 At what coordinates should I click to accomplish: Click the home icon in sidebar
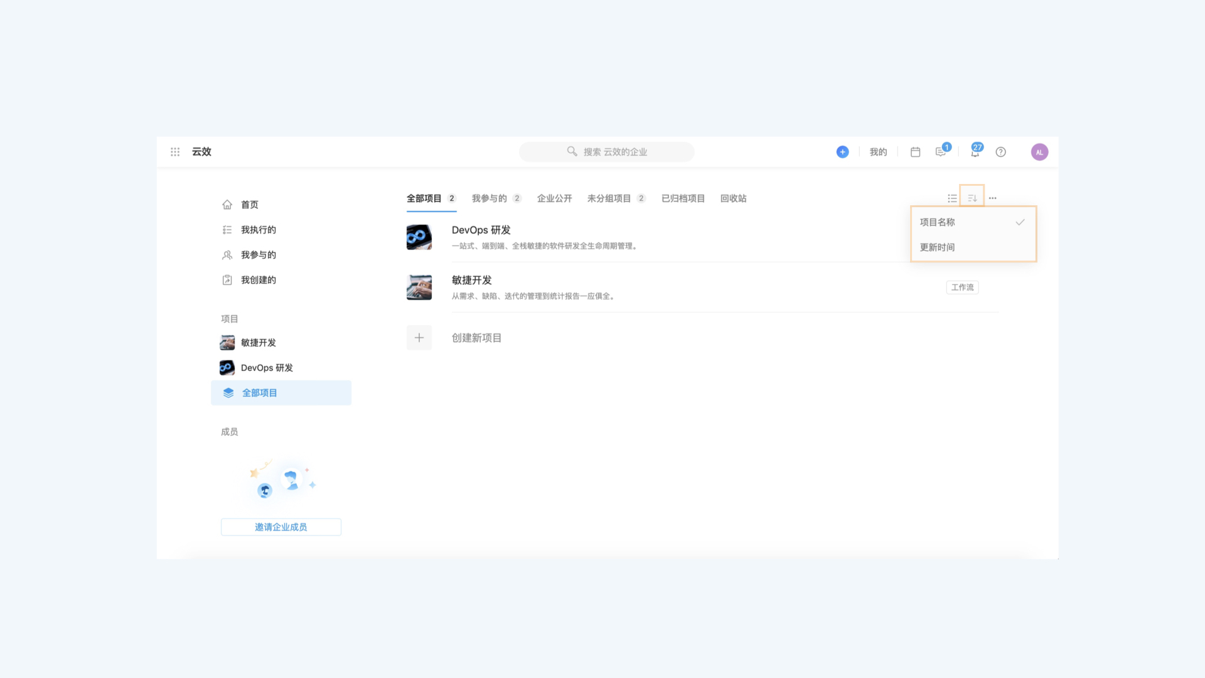click(x=227, y=205)
